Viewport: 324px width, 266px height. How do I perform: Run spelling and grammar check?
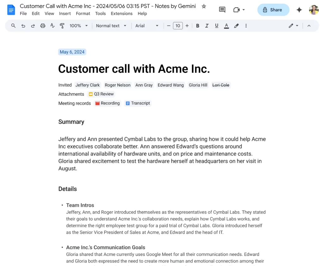point(53,26)
